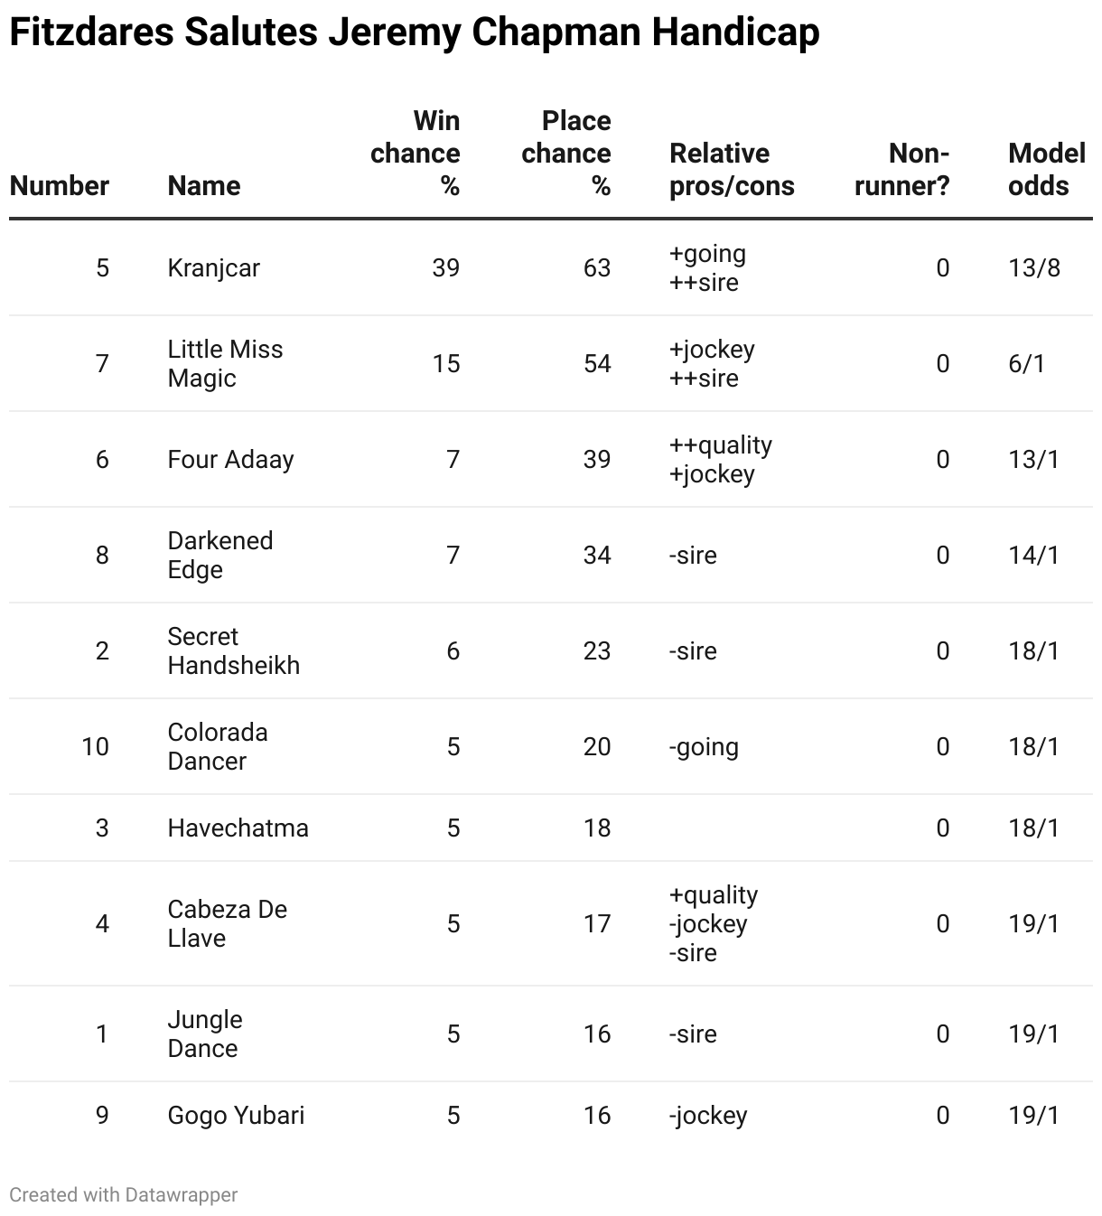The height and width of the screenshot is (1216, 1102).
Task: Click the Four Adaay name cell
Action: click(230, 460)
